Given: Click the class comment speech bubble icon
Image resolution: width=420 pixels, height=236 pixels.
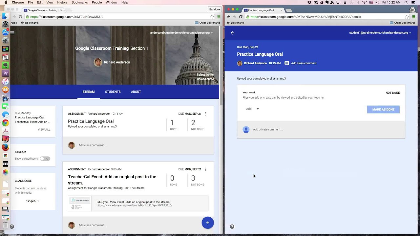Looking at the screenshot, I should tap(287, 63).
